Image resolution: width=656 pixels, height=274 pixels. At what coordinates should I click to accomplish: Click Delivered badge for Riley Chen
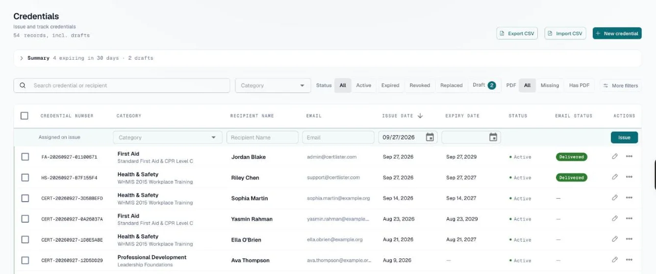pyautogui.click(x=572, y=178)
